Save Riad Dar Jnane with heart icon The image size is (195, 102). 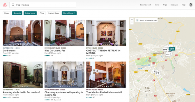[81, 23]
